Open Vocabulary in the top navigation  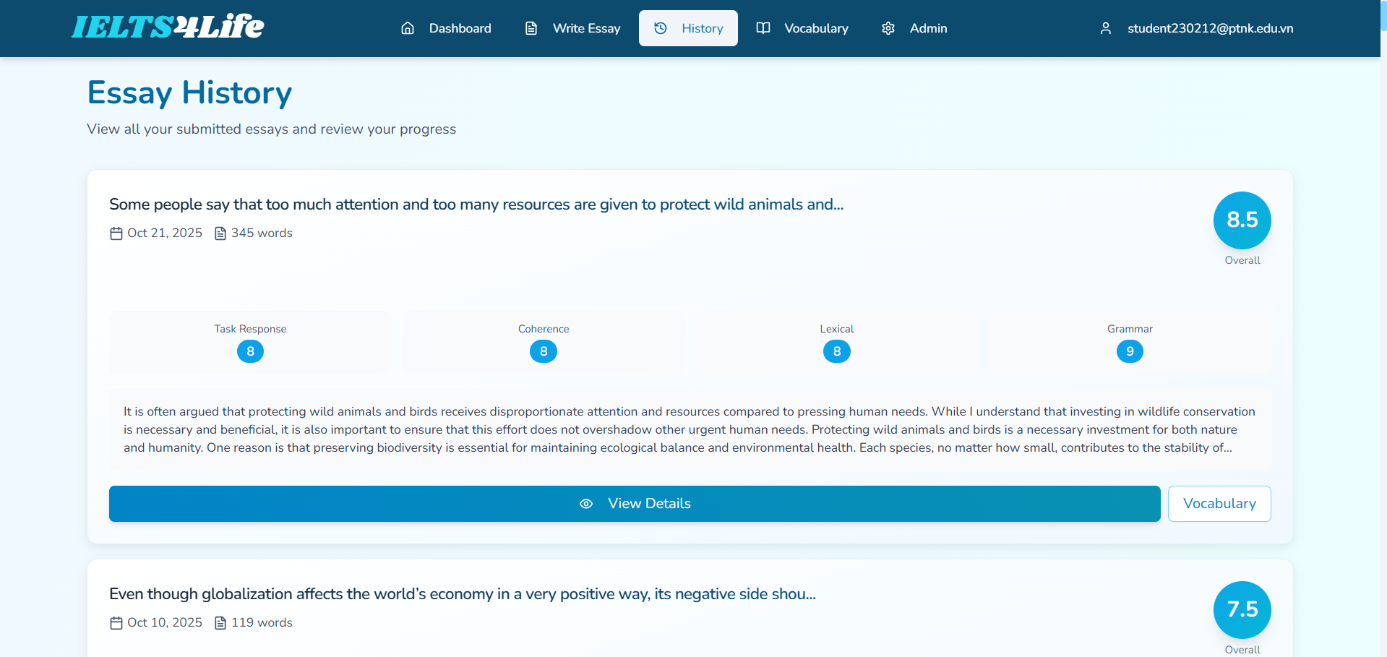pos(816,28)
